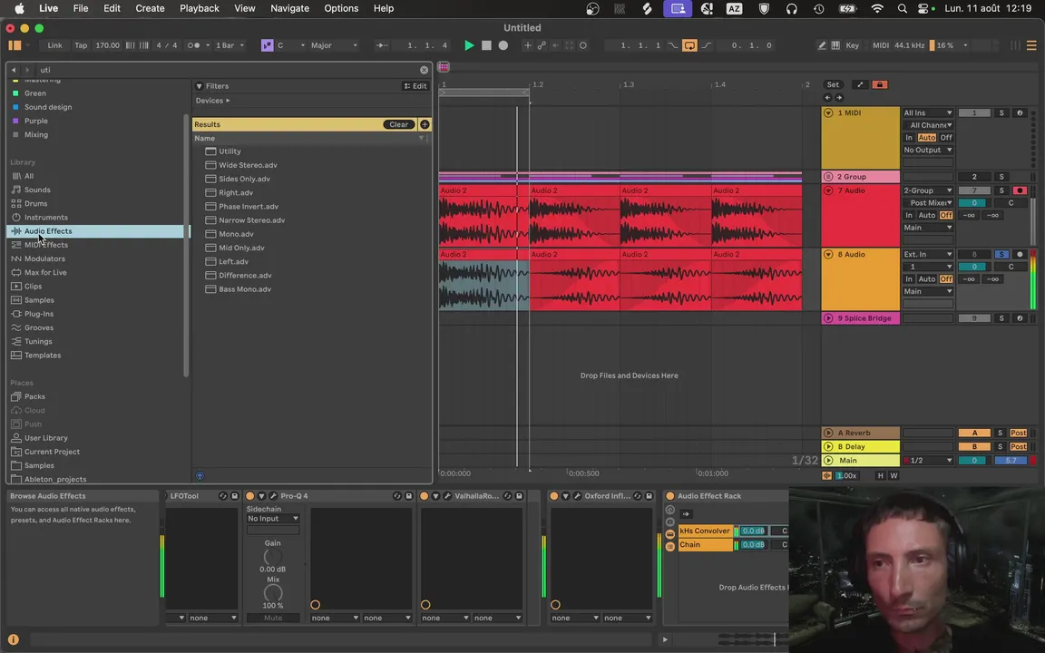This screenshot has height=653, width=1045.
Task: Fold the 1 MIDI track
Action: [x=828, y=113]
